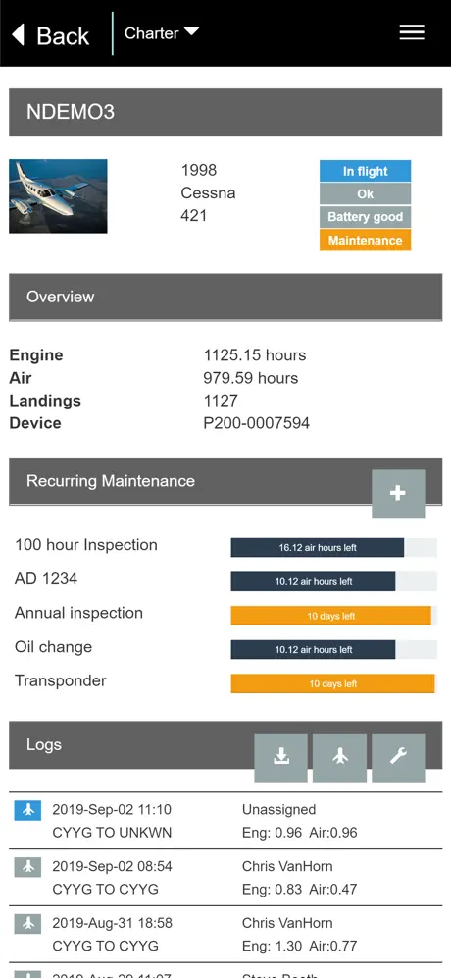451x978 pixels.
Task: Click the 979.59 hours air value
Action: tap(250, 378)
